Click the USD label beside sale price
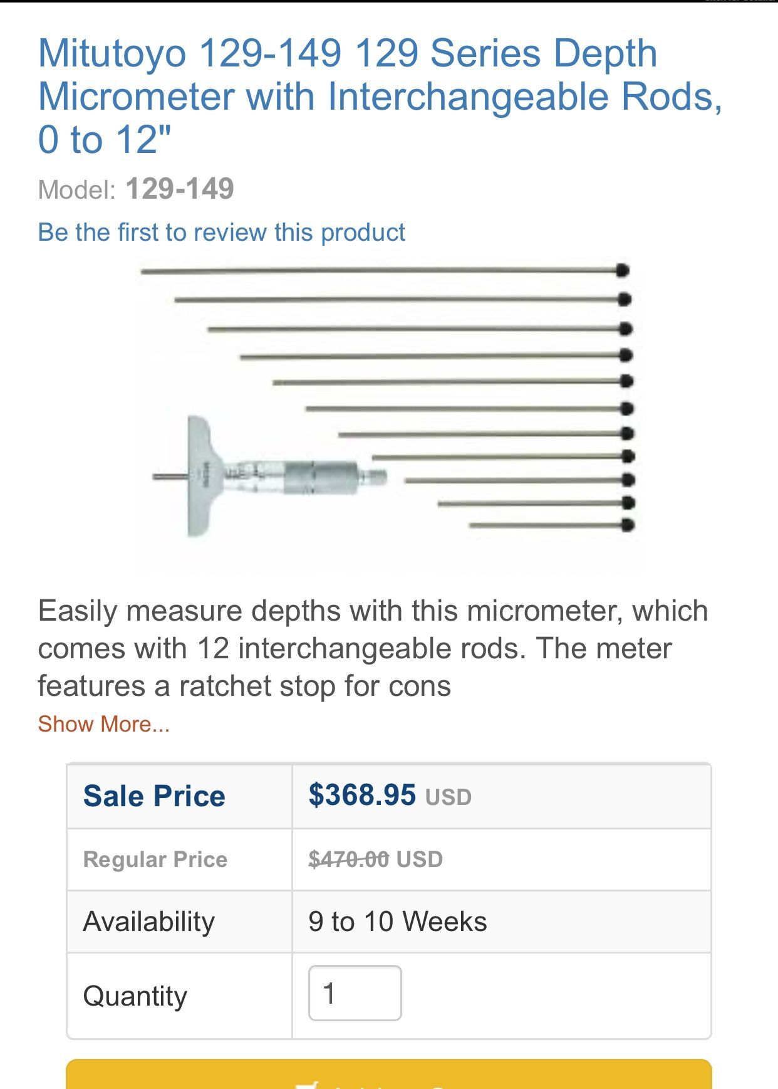 pos(449,797)
